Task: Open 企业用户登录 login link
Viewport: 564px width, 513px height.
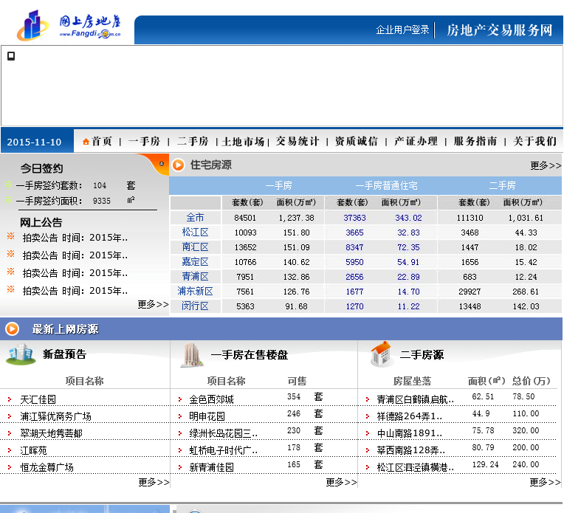Action: coord(402,30)
